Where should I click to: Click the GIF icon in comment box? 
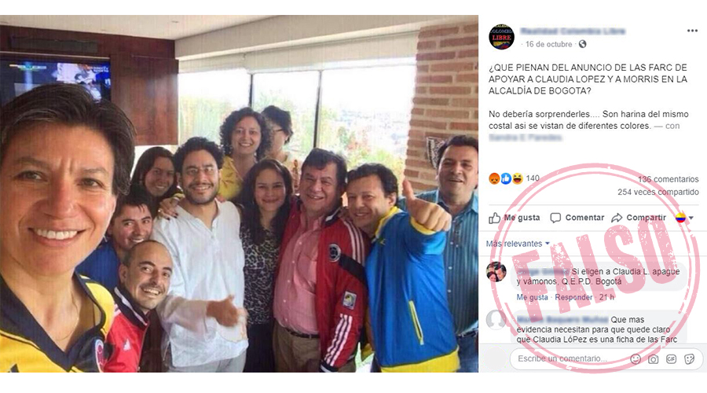pyautogui.click(x=672, y=359)
